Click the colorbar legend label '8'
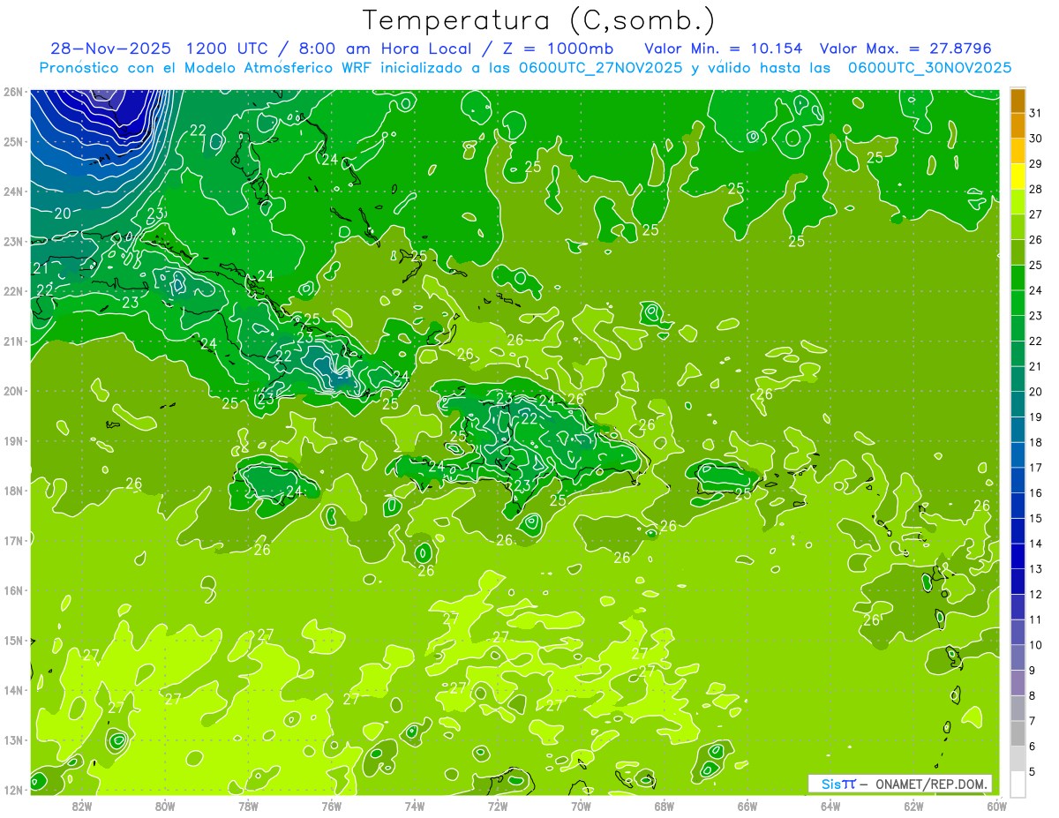Image resolution: width=1059 pixels, height=818 pixels. tap(1033, 695)
